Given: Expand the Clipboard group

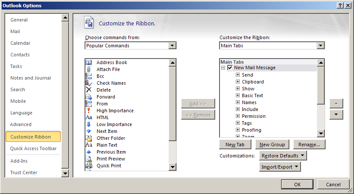Looking at the screenshot, I should pyautogui.click(x=238, y=82).
